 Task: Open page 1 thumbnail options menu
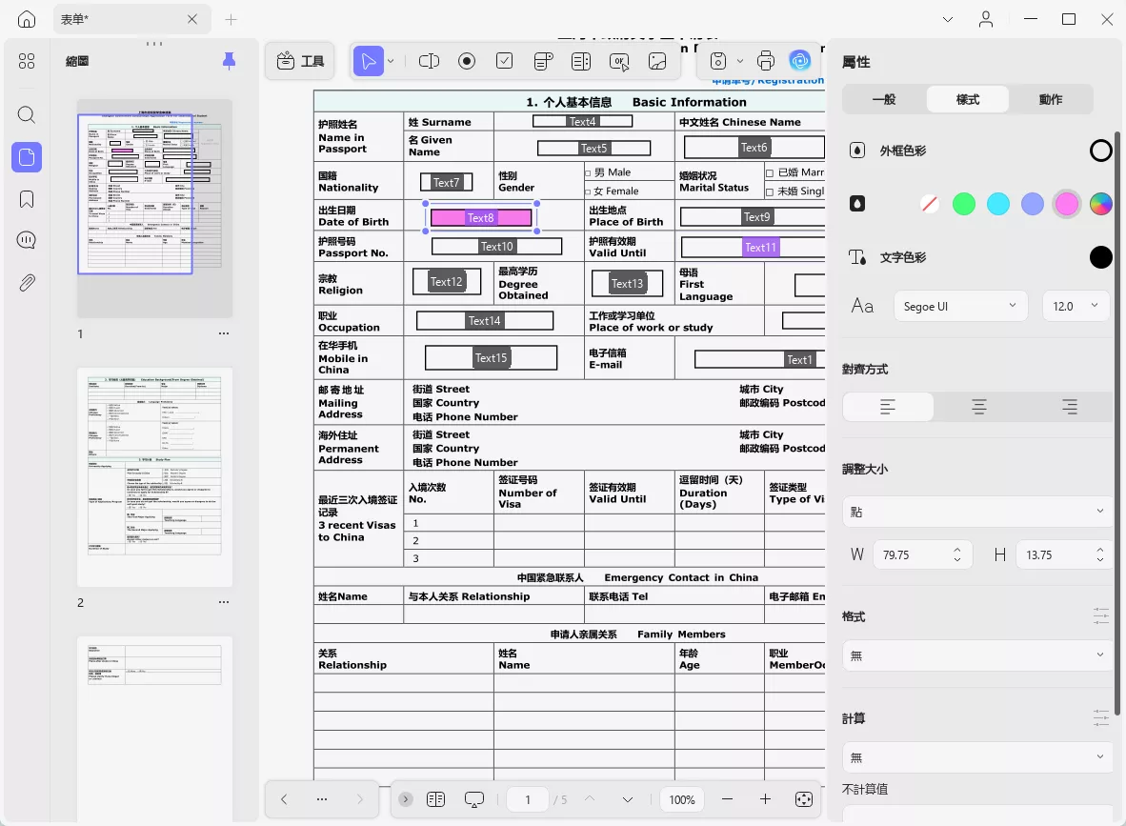224,333
